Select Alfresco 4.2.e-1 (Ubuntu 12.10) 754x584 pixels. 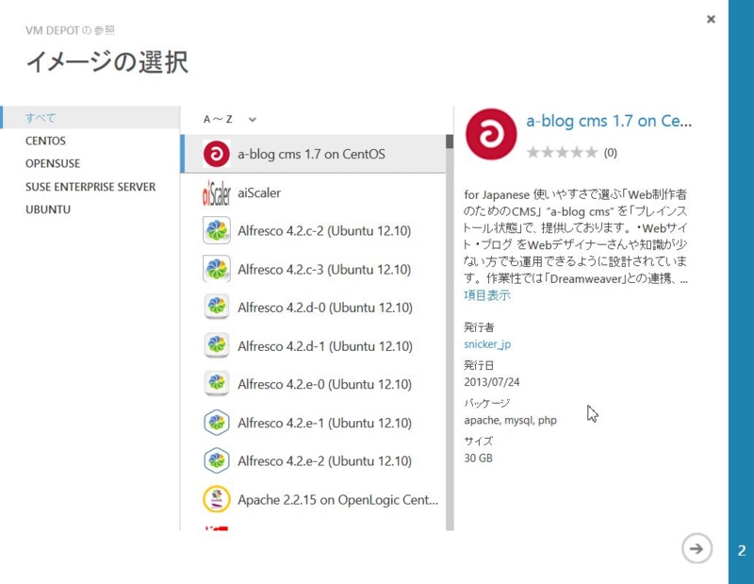point(314,423)
